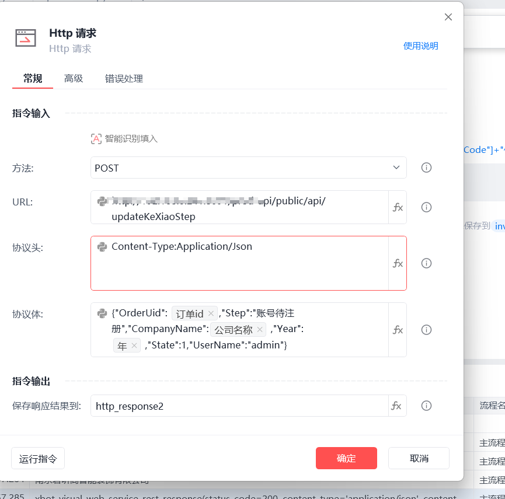Click the info icon beside 协议头 field
The height and width of the screenshot is (499, 505).
[426, 263]
